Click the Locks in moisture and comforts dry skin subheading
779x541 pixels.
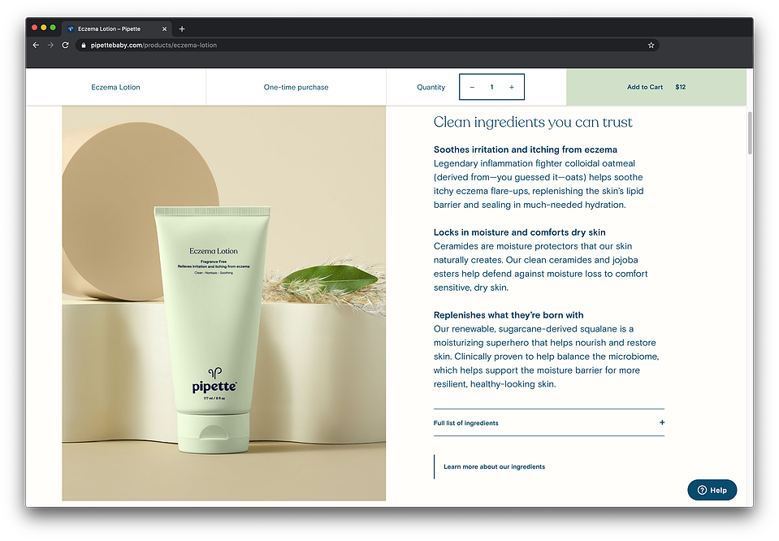pyautogui.click(x=519, y=232)
